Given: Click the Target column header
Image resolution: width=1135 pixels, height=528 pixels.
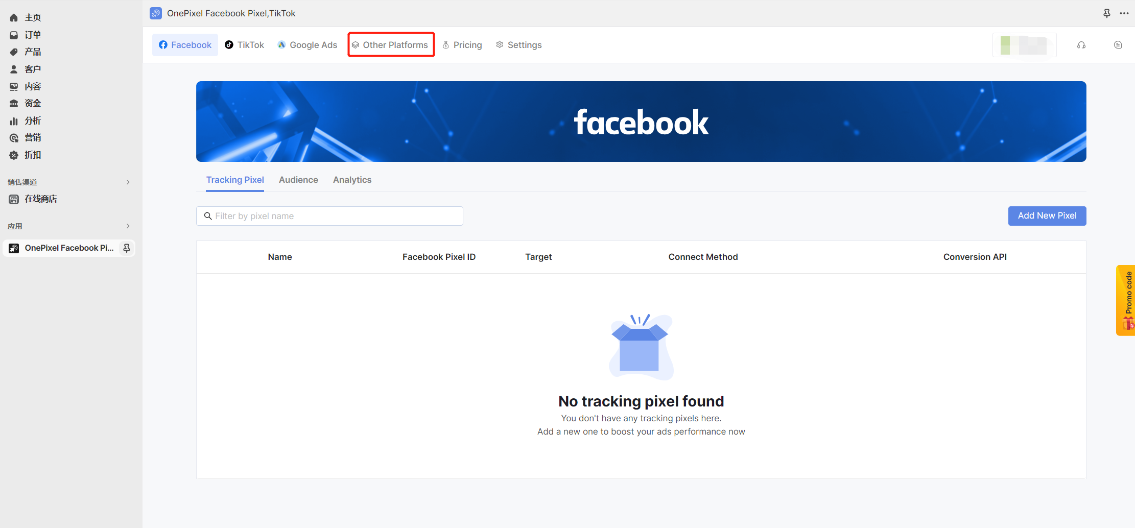Looking at the screenshot, I should click(538, 257).
